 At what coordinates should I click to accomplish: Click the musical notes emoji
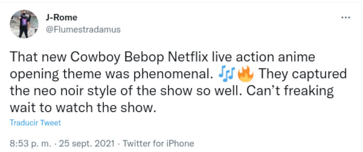(226, 74)
